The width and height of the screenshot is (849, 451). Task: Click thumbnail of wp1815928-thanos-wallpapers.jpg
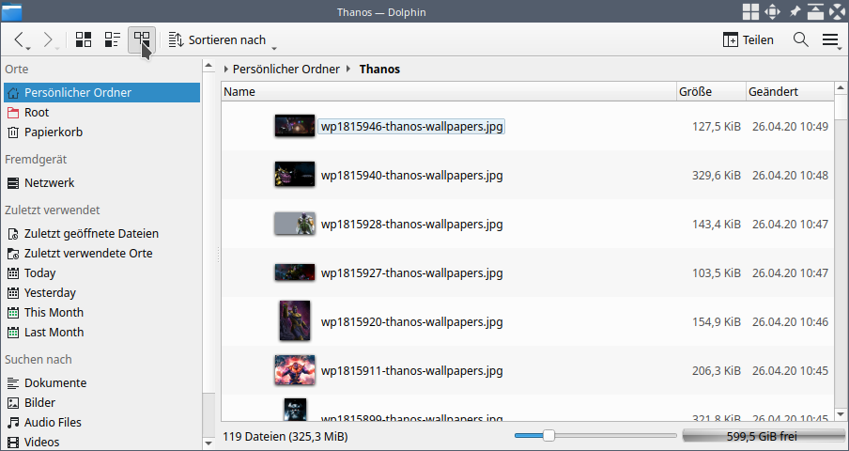pyautogui.click(x=295, y=224)
